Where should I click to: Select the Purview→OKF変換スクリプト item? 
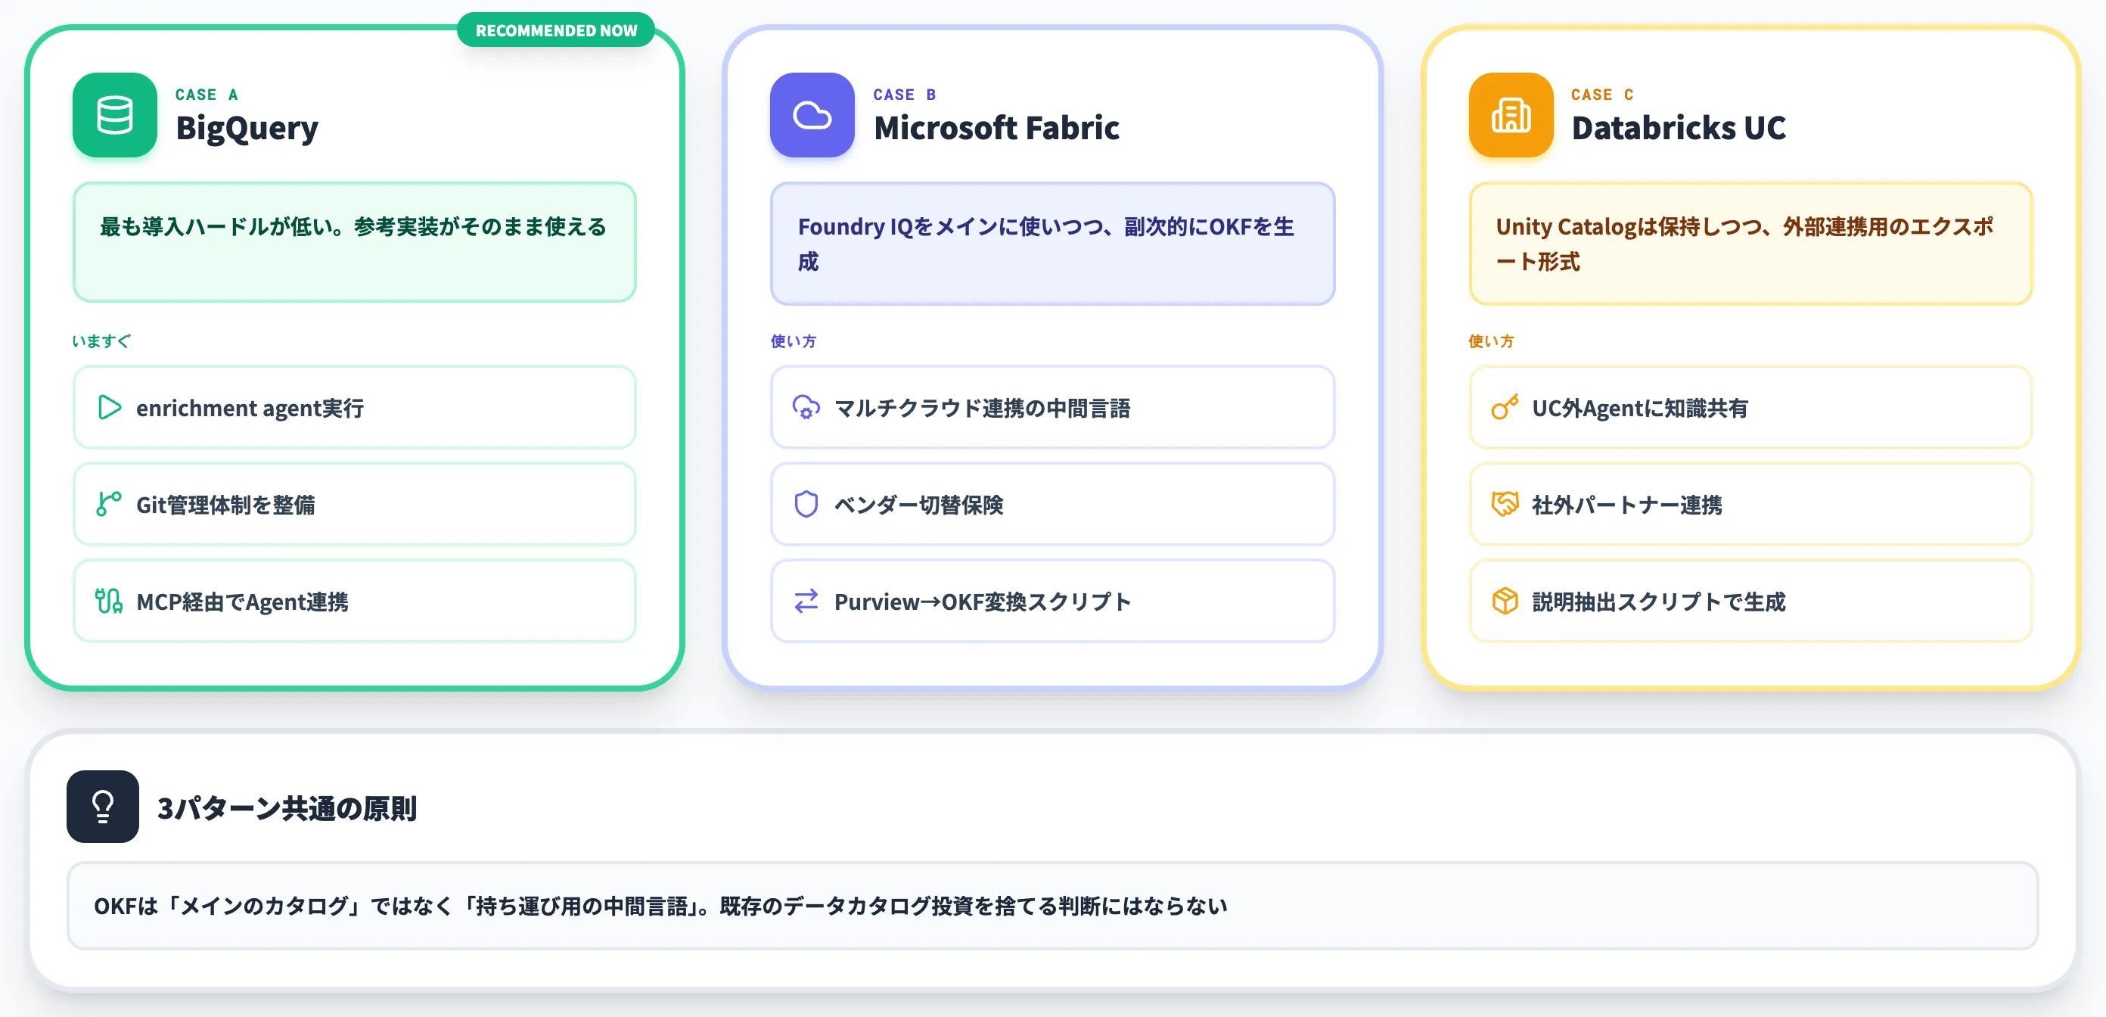(1052, 601)
